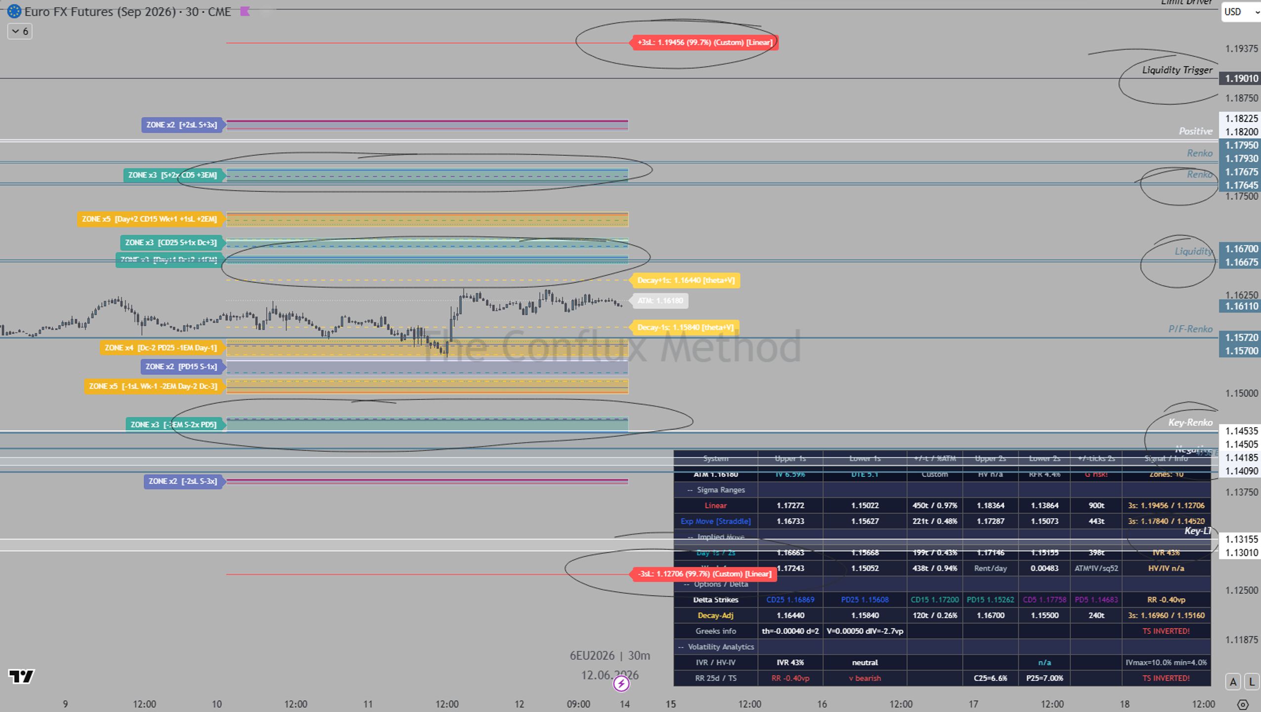The image size is (1261, 712).
Task: Toggle the A auto-scale button
Action: (x=1233, y=682)
